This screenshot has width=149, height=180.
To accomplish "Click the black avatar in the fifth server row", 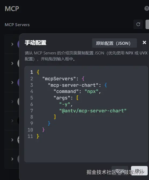I will pyautogui.click(x=18, y=121).
